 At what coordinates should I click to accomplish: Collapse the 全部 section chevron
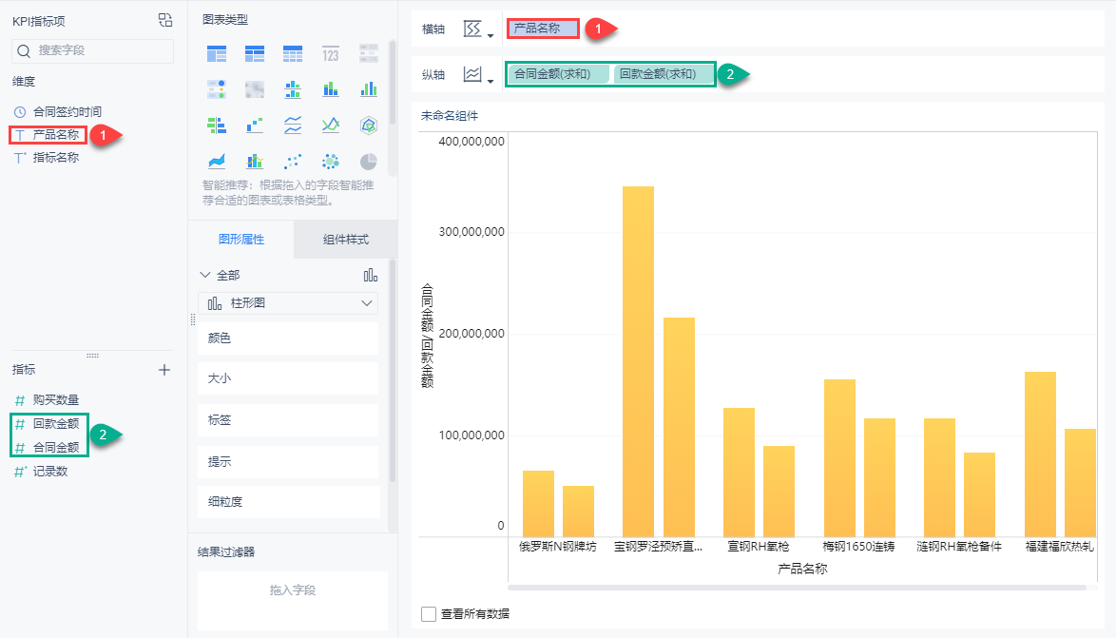pyautogui.click(x=205, y=275)
